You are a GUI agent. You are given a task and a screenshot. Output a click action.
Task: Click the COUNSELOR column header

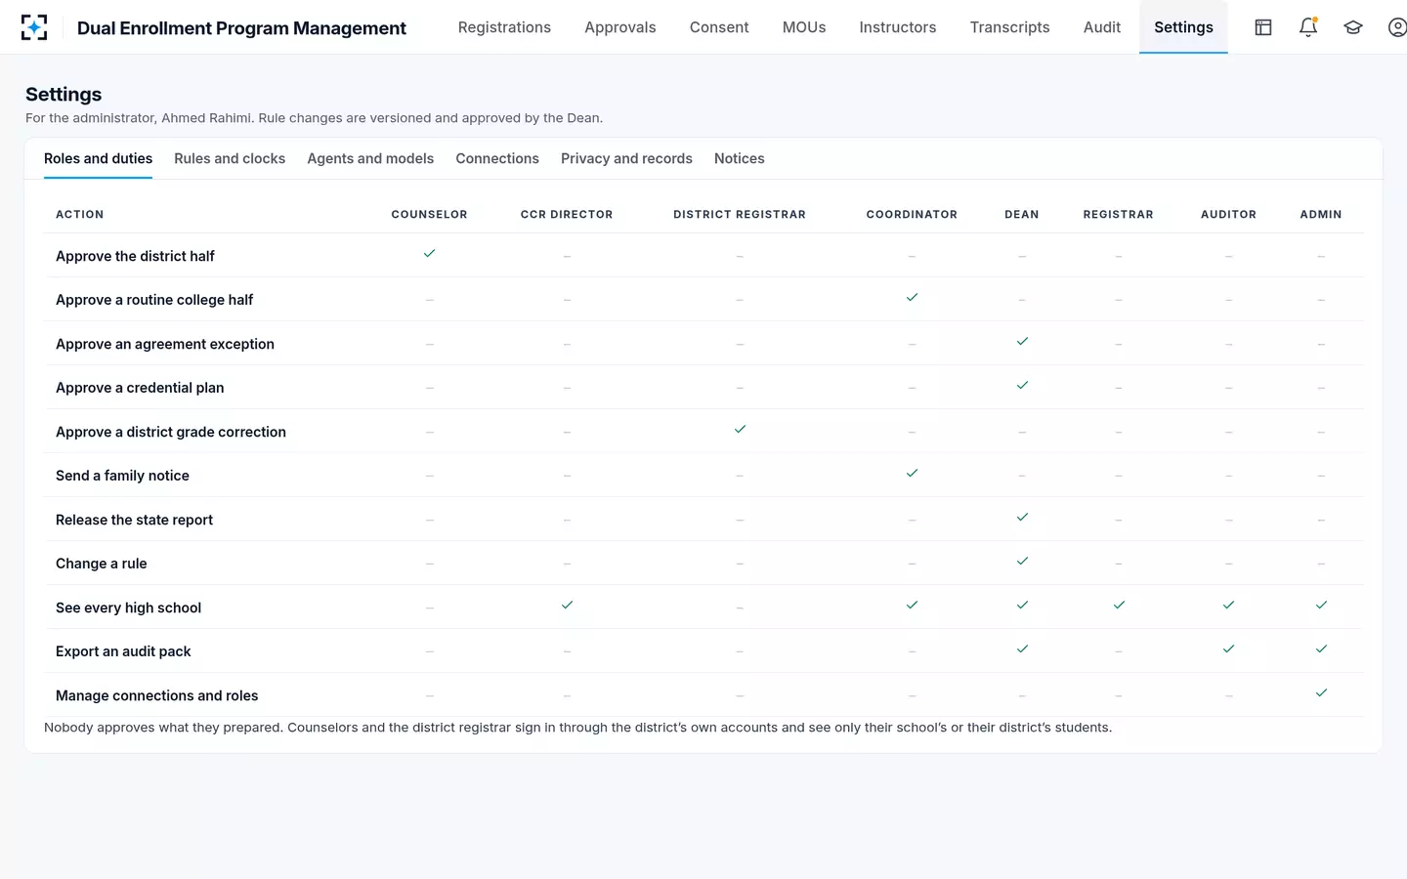pos(429,214)
